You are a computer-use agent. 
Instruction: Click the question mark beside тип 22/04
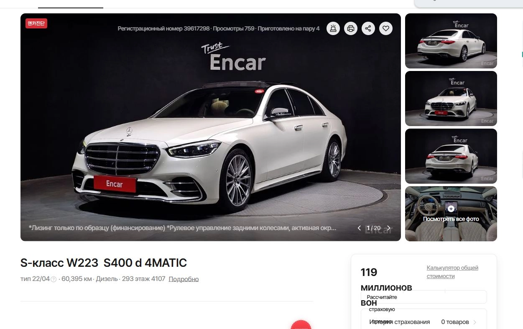54,279
